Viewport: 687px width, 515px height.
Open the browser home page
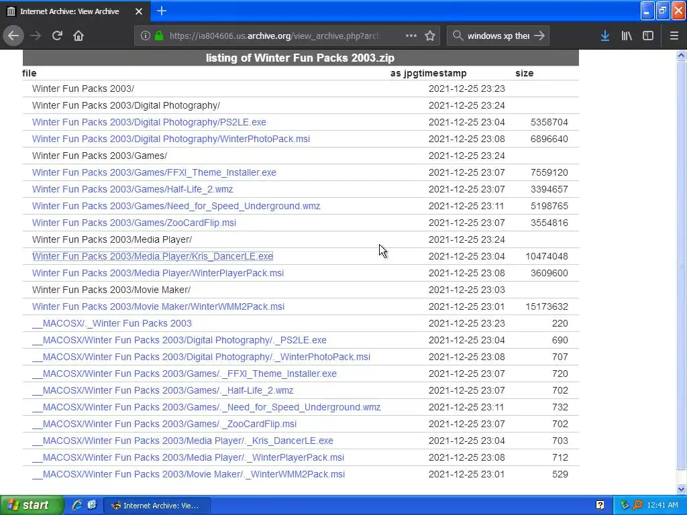click(78, 36)
